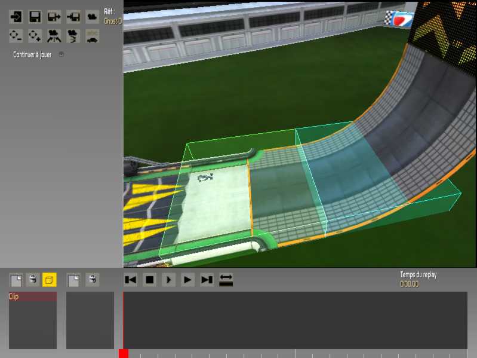Save with the floppy disk icon
This screenshot has height=358, width=477.
[35, 17]
